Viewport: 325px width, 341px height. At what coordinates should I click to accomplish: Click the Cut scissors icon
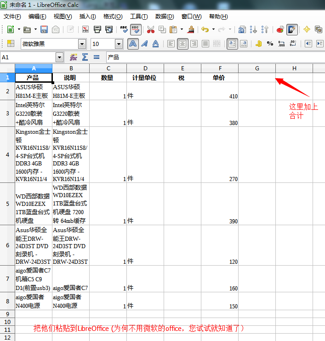[150, 29]
